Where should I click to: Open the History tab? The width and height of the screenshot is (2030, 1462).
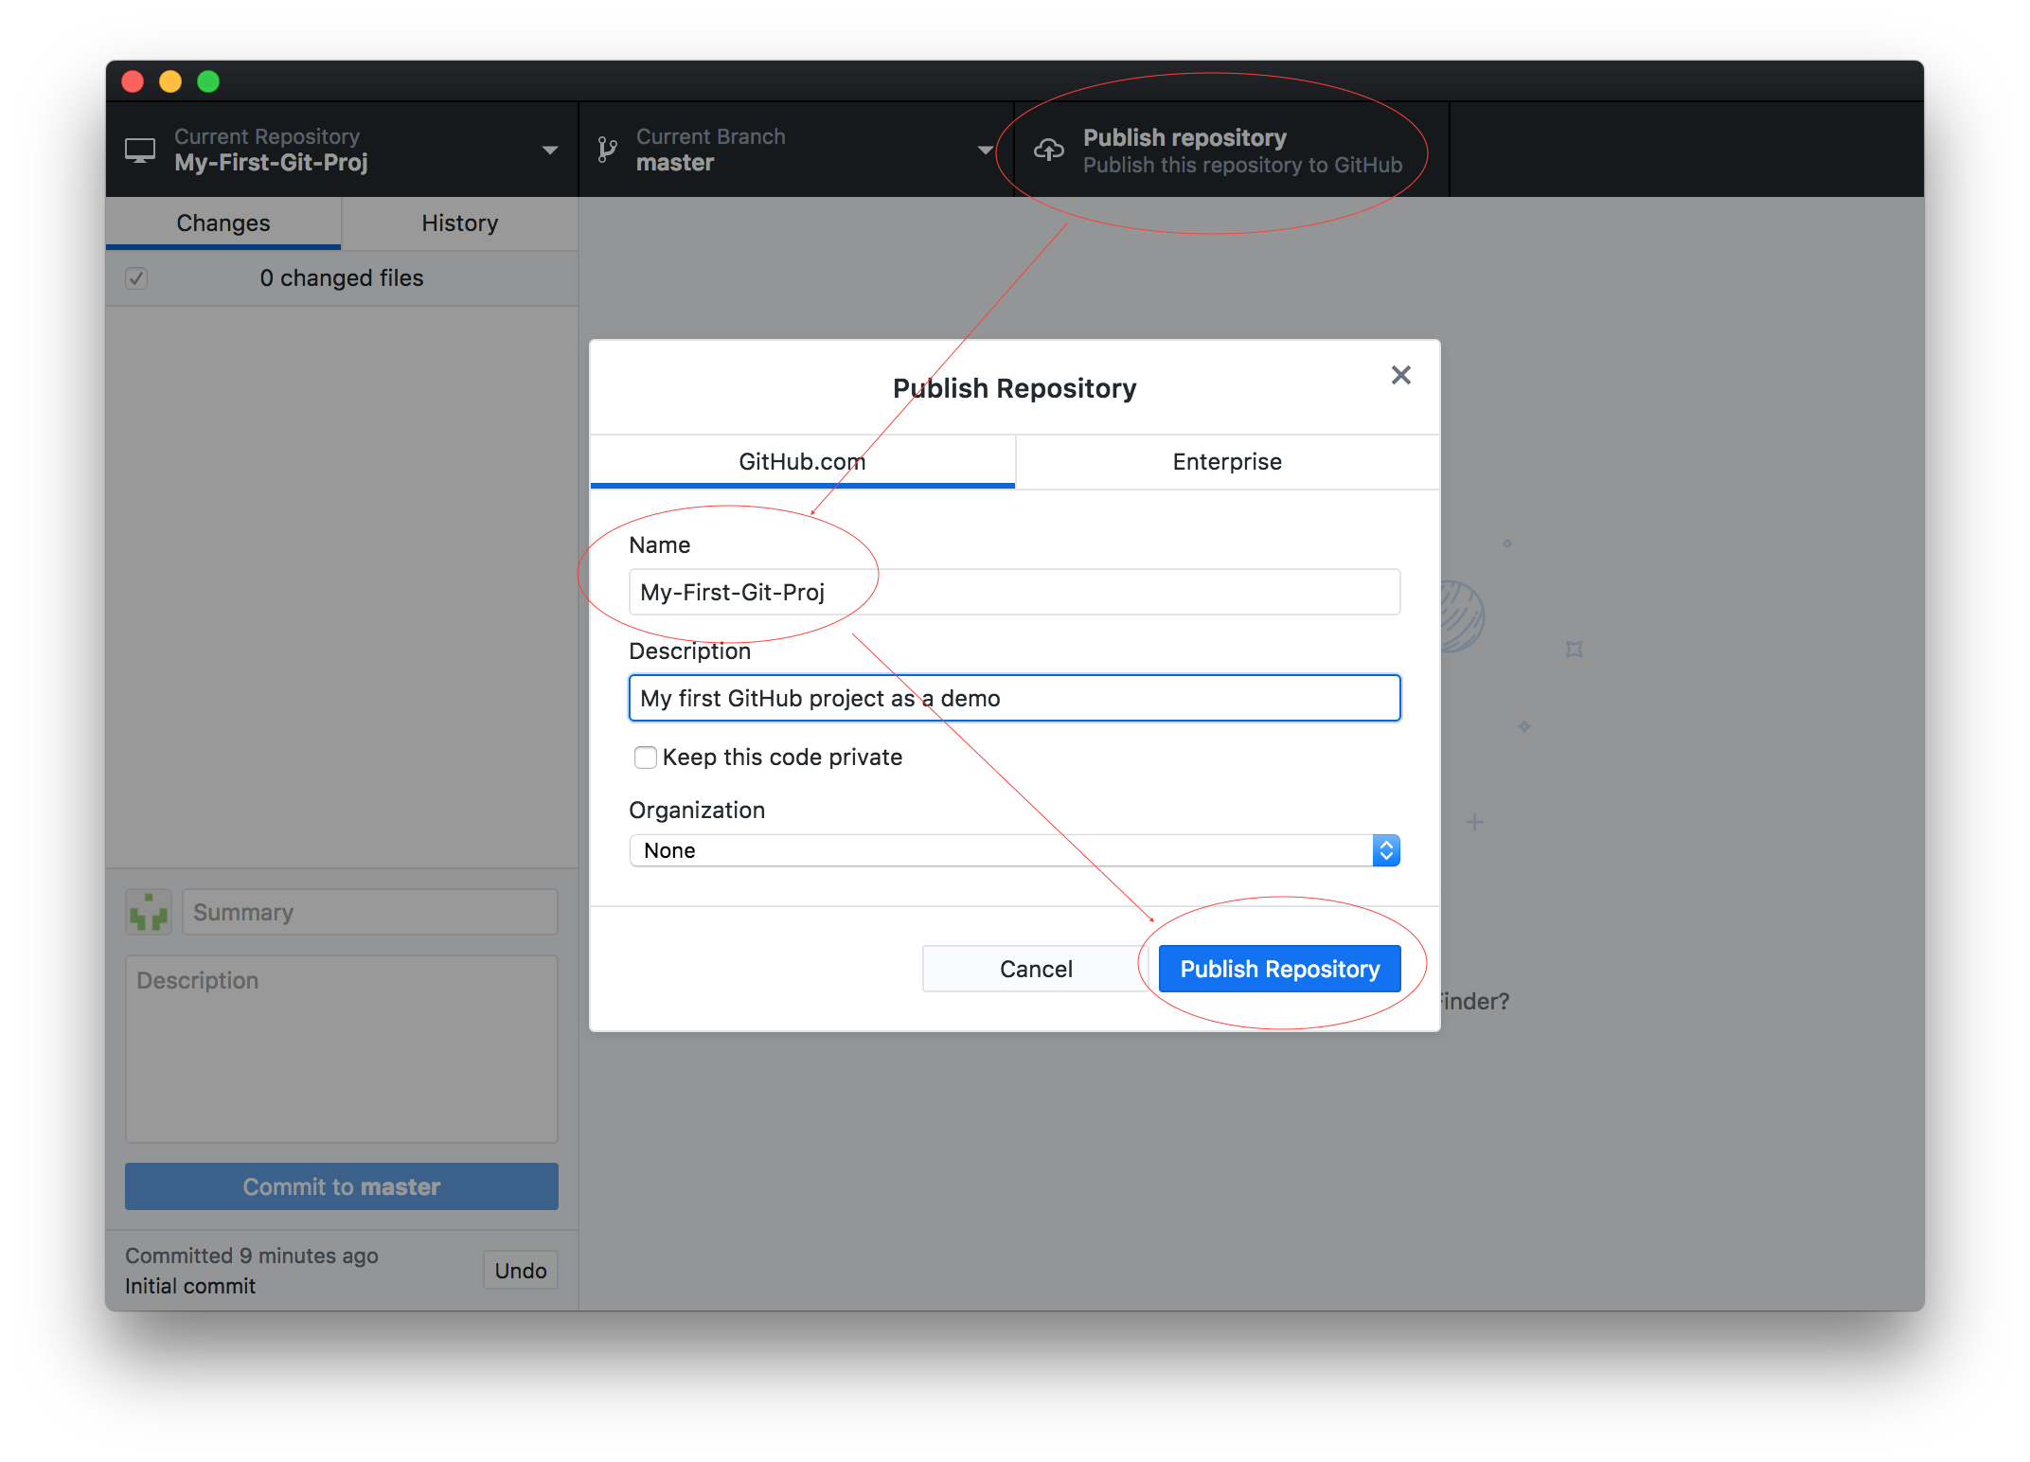coord(459,223)
